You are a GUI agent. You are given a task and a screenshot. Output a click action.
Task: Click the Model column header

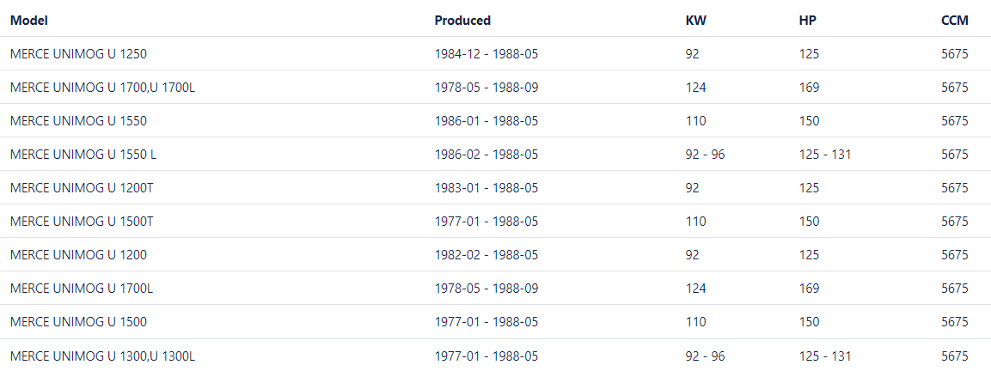(x=29, y=21)
